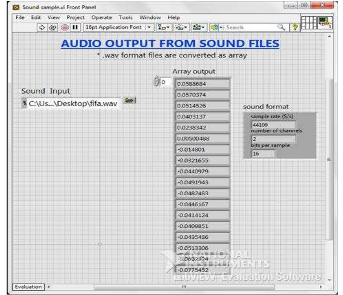Viewport: 343px width, 295px height.
Task: Open the Align Objects tool
Action: (x=164, y=27)
